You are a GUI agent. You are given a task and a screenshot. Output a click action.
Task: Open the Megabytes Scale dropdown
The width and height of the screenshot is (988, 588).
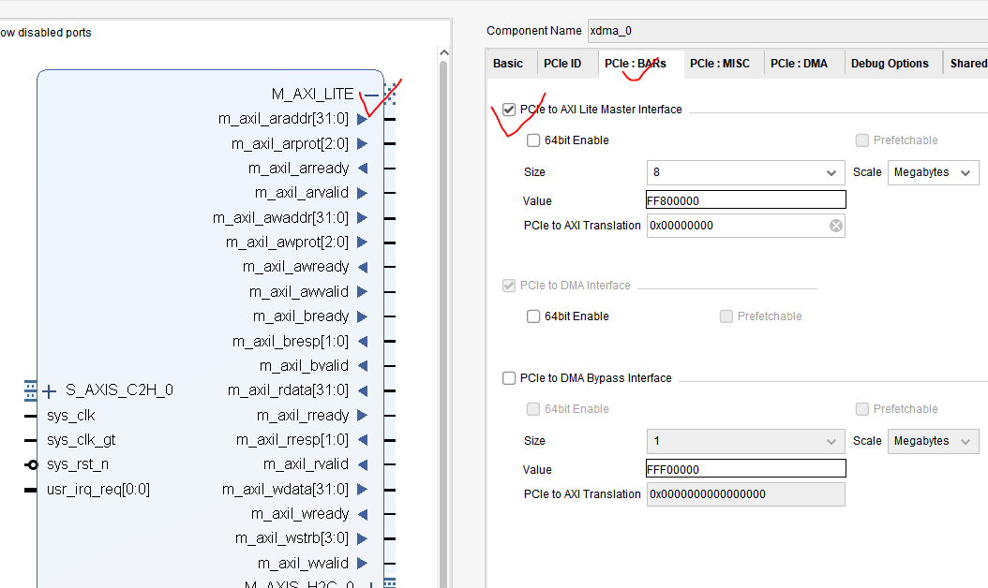coord(933,172)
